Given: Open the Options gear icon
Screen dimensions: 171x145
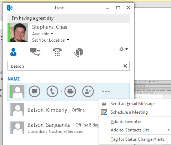Looking at the screenshot, I should (121, 49).
